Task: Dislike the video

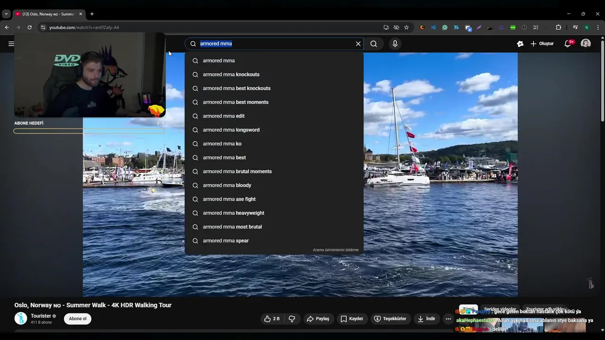Action: (292, 319)
